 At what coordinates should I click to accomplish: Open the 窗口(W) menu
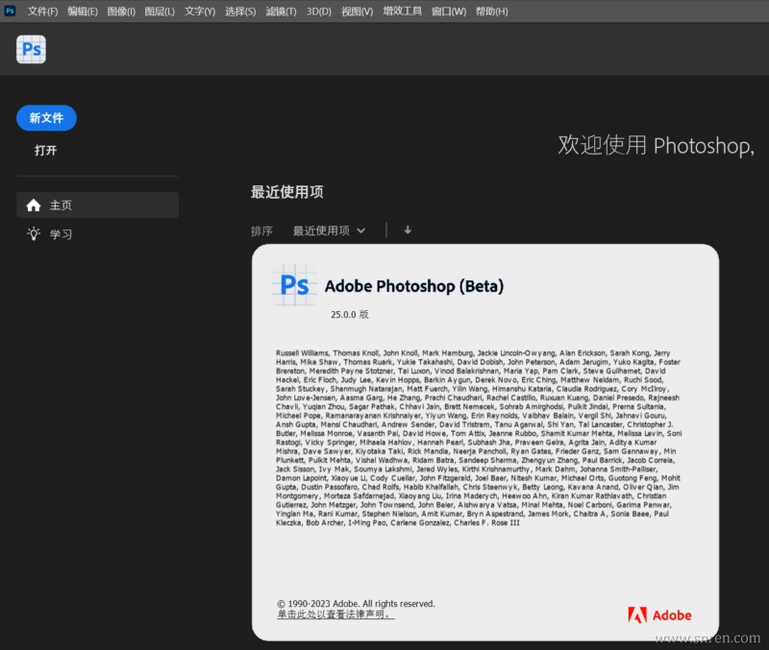pos(449,12)
